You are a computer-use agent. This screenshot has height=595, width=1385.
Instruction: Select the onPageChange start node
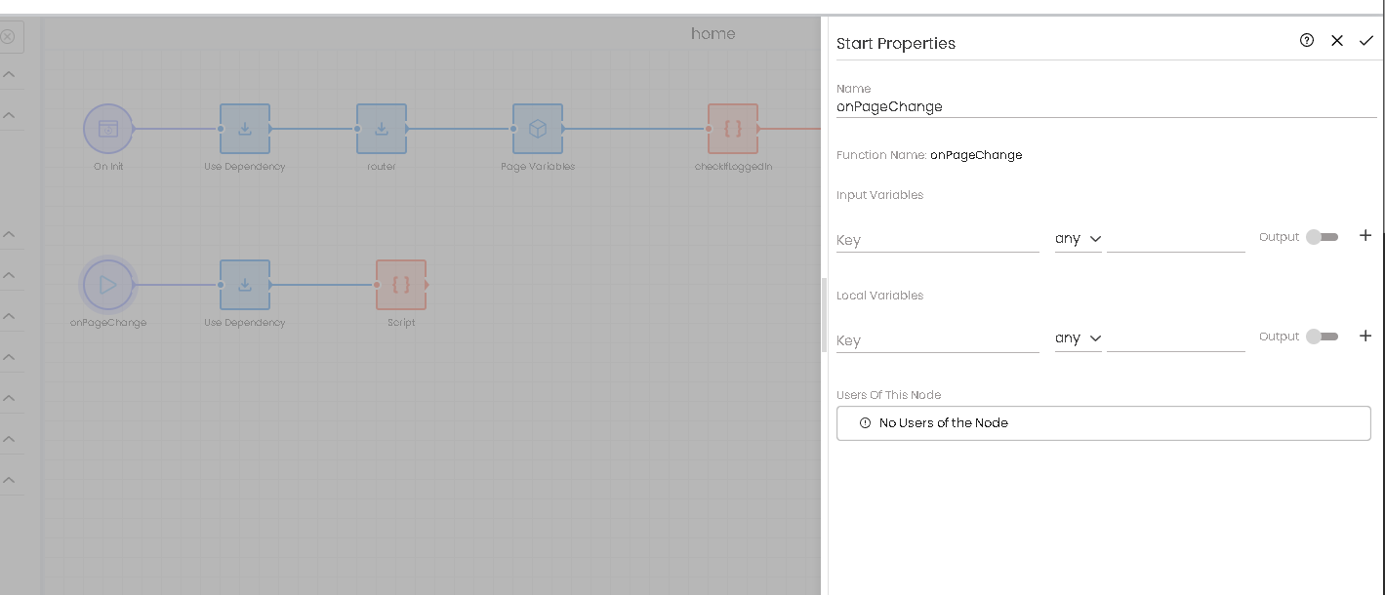pyautogui.click(x=108, y=285)
